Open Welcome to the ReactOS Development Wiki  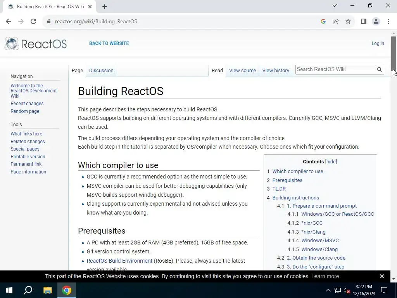34,91
